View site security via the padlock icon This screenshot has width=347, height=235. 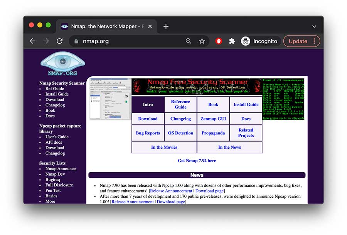point(77,41)
